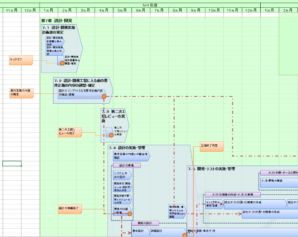Select the 設計の準備完了 orange callout
298x237 pixels.
[70, 209]
